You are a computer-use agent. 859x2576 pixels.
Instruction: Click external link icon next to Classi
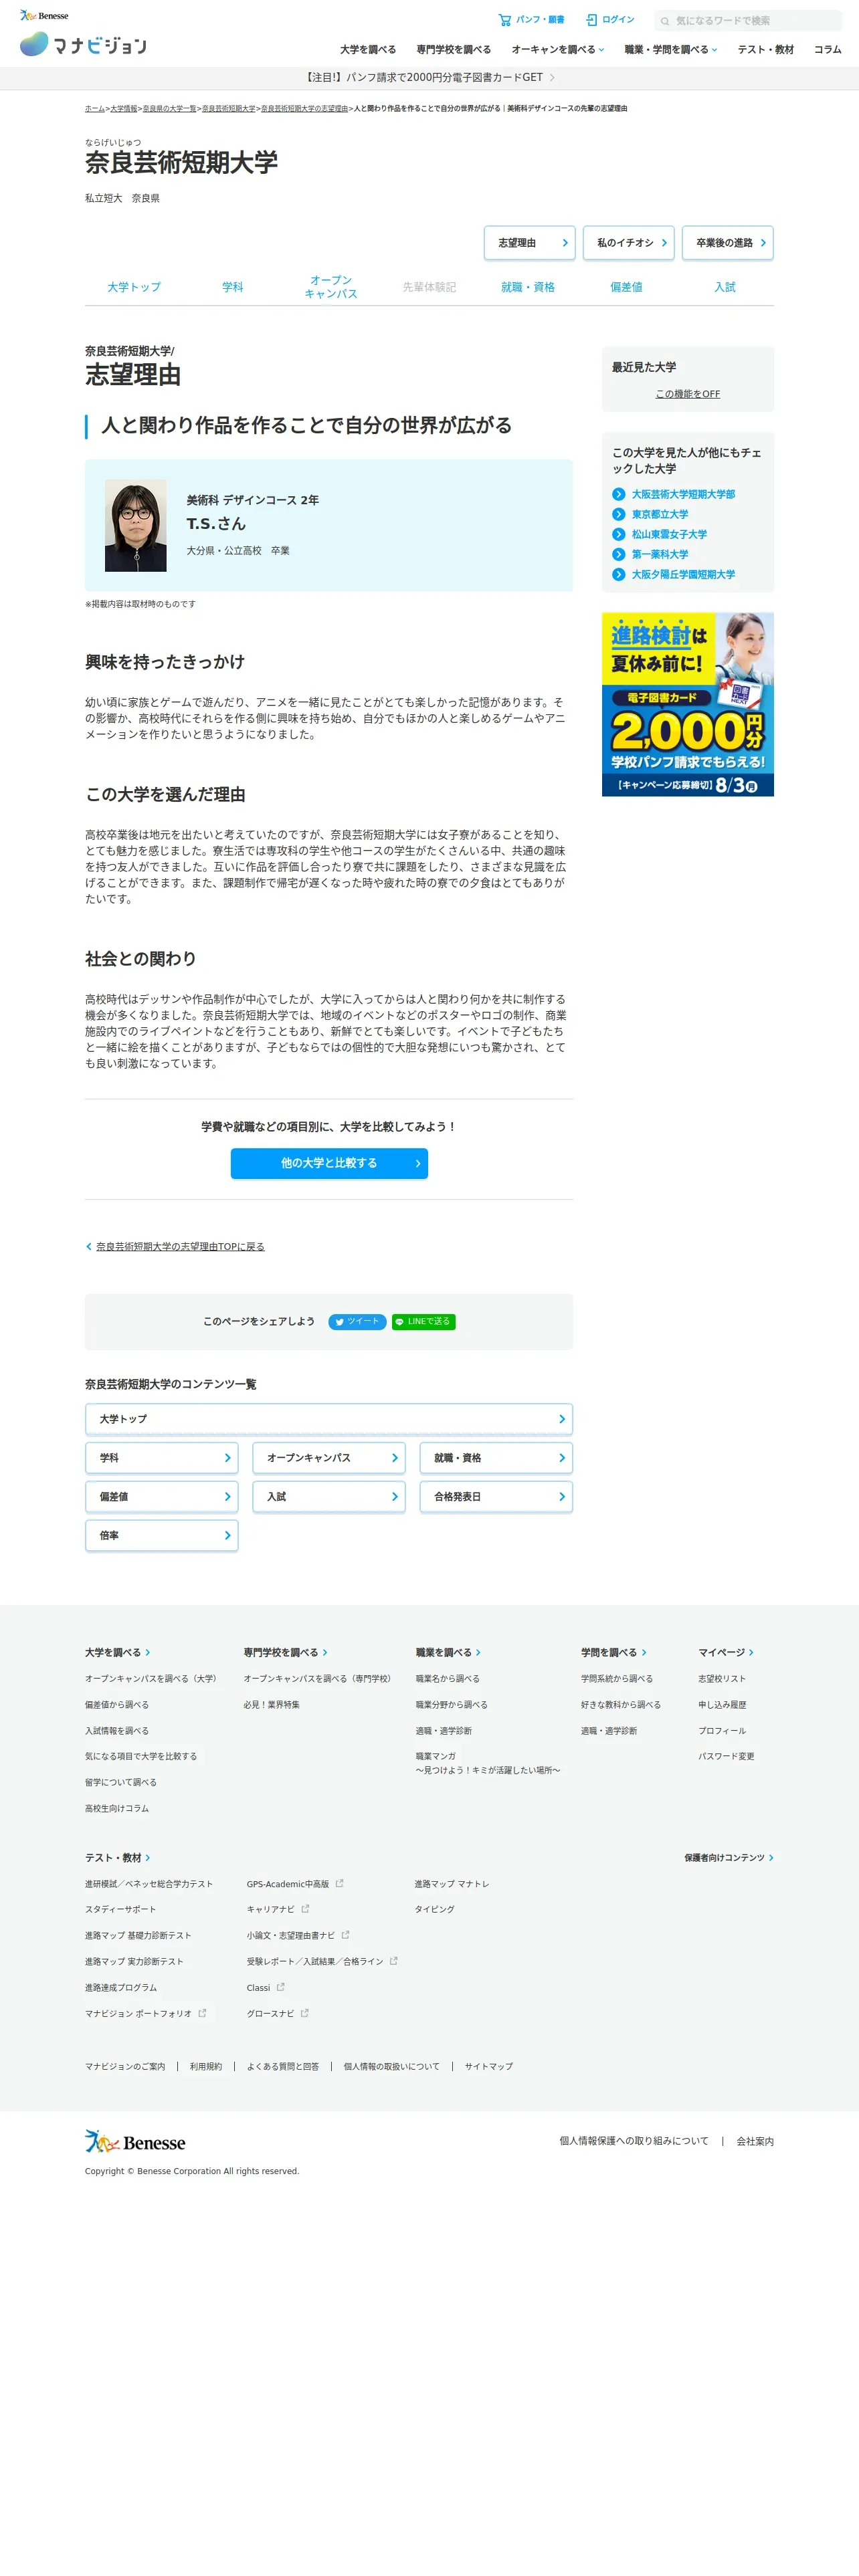click(x=281, y=1987)
